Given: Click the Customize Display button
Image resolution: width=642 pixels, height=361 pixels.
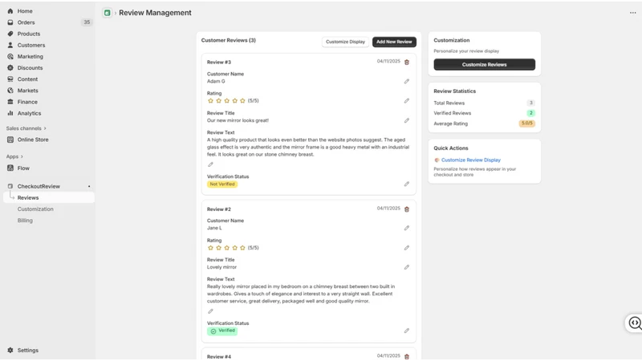Looking at the screenshot, I should point(345,42).
